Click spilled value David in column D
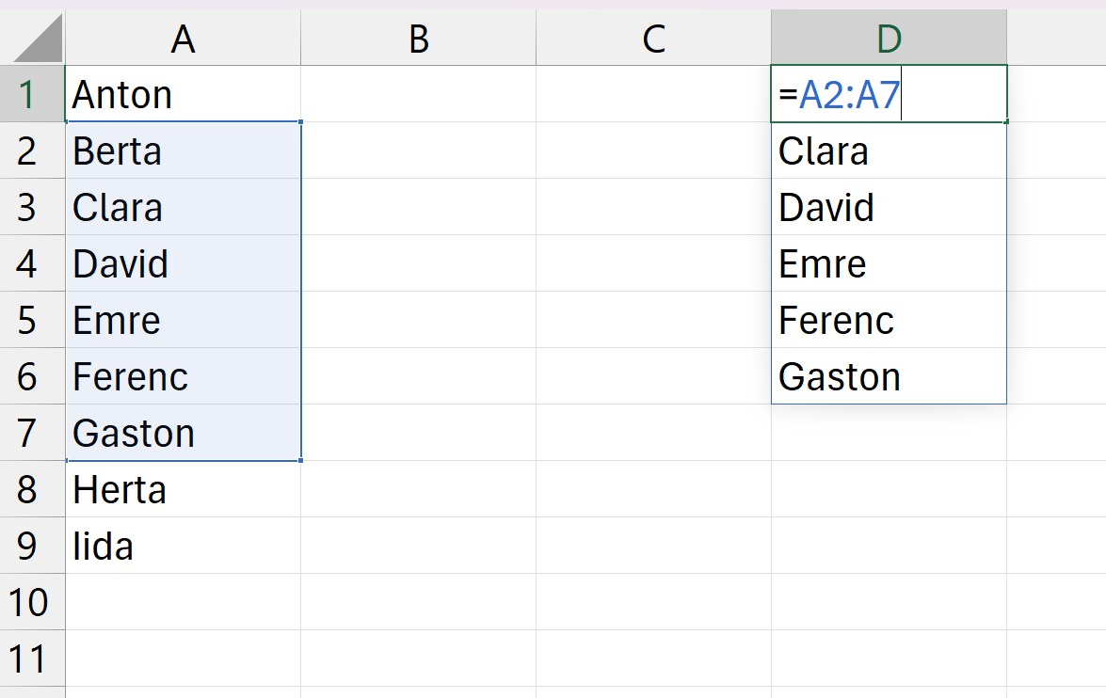The width and height of the screenshot is (1106, 698). [x=889, y=207]
